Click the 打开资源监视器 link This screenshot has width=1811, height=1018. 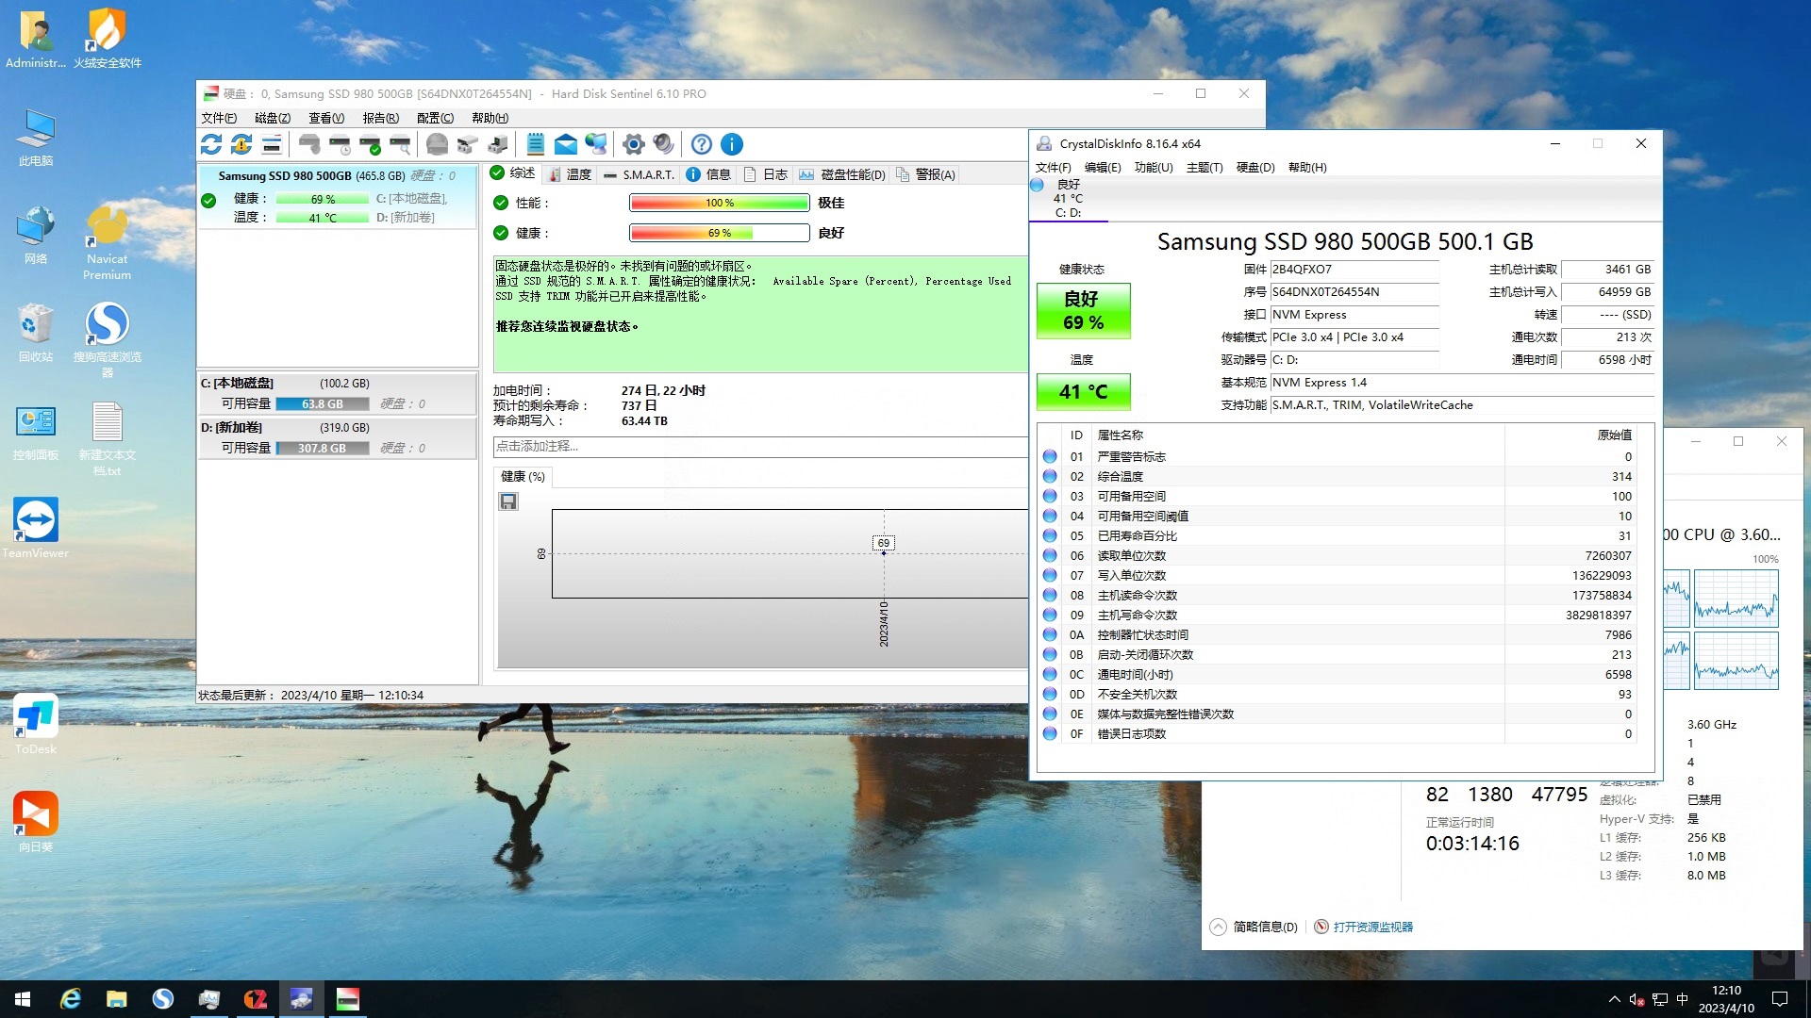point(1372,927)
